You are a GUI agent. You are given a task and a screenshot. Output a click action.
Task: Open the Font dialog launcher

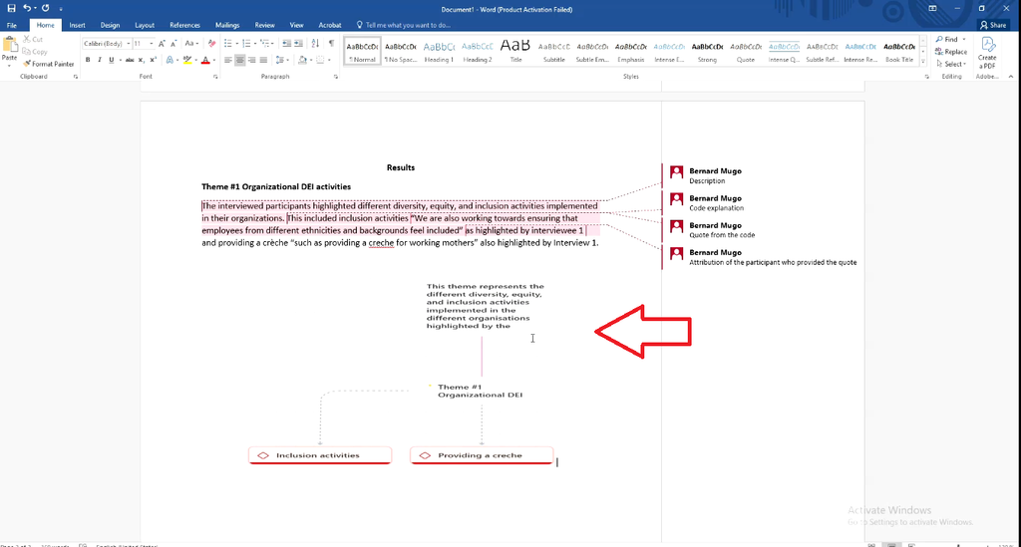pos(215,77)
